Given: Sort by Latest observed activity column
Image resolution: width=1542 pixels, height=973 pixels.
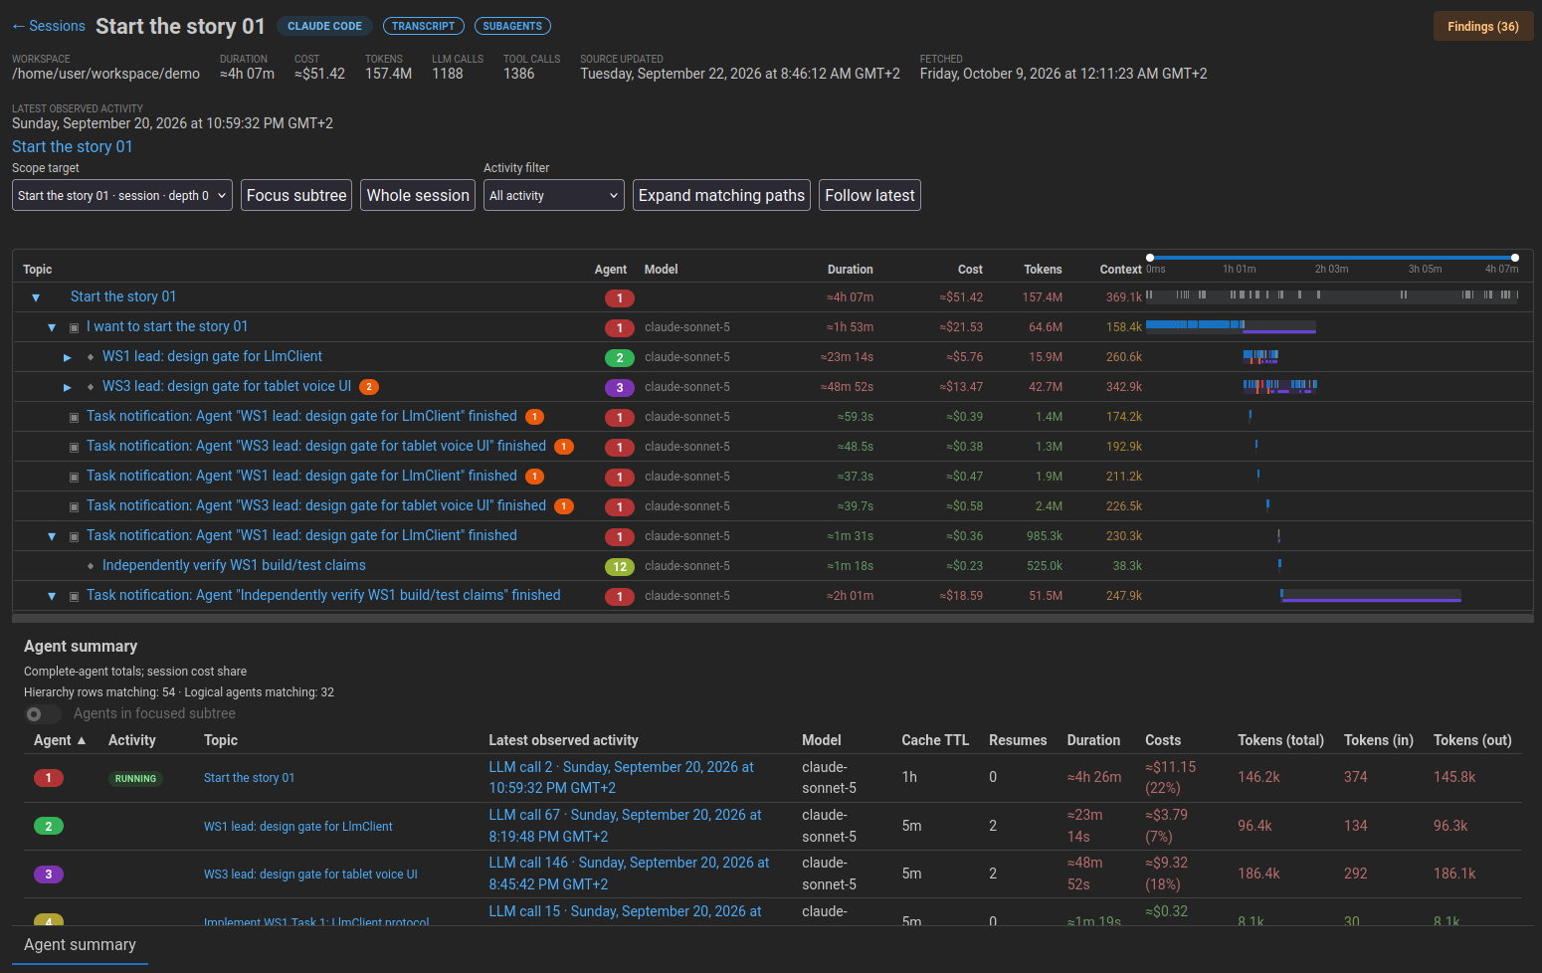Looking at the screenshot, I should coord(563,740).
